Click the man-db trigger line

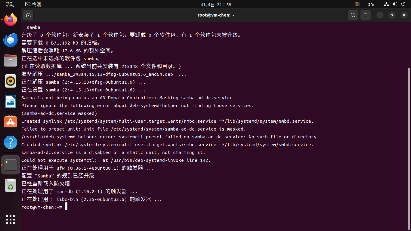tap(79, 191)
